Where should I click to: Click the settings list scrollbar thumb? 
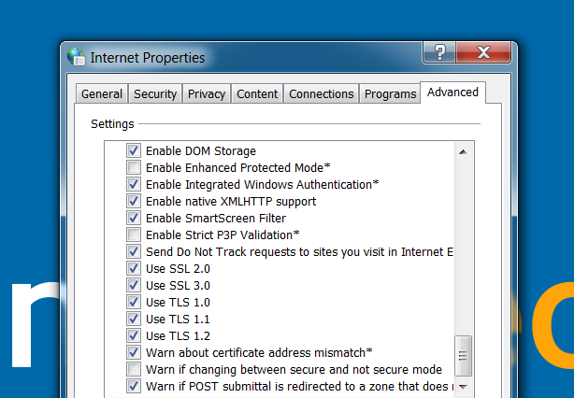(463, 356)
